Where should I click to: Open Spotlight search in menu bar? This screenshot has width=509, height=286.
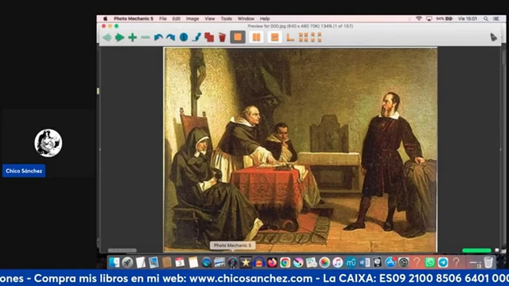(486, 19)
